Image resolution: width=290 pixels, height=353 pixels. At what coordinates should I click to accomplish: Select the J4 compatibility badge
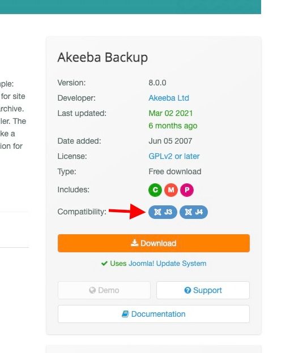(x=194, y=212)
